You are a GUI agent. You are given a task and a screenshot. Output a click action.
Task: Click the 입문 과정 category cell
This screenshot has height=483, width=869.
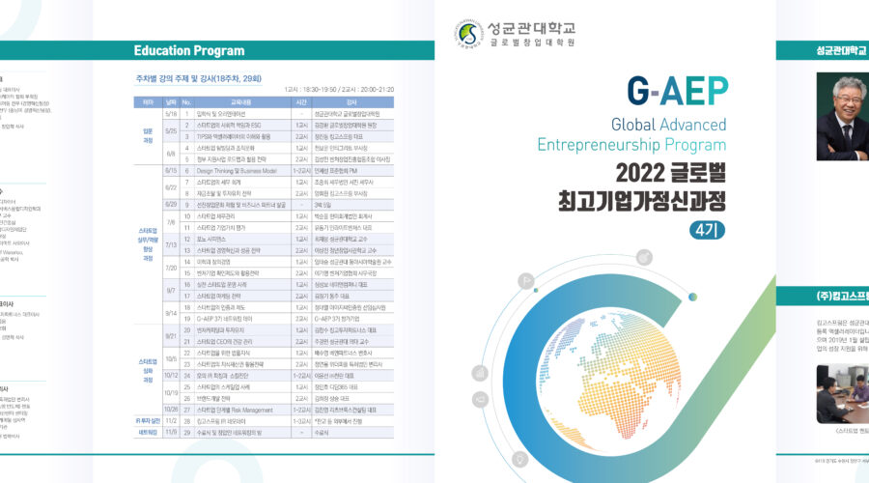(148, 135)
